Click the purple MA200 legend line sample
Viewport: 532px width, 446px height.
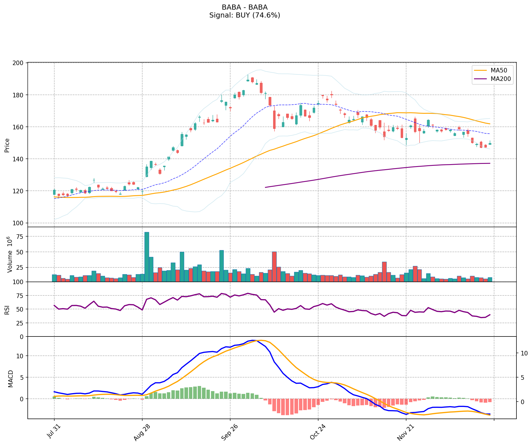tap(481, 79)
